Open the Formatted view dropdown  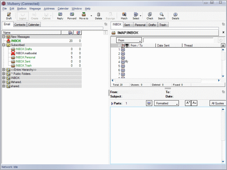tap(166, 103)
